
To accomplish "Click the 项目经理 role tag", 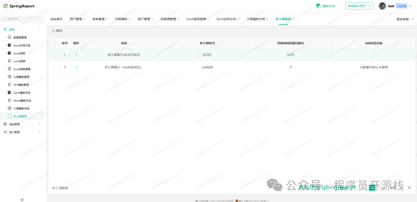I will 401,6.
